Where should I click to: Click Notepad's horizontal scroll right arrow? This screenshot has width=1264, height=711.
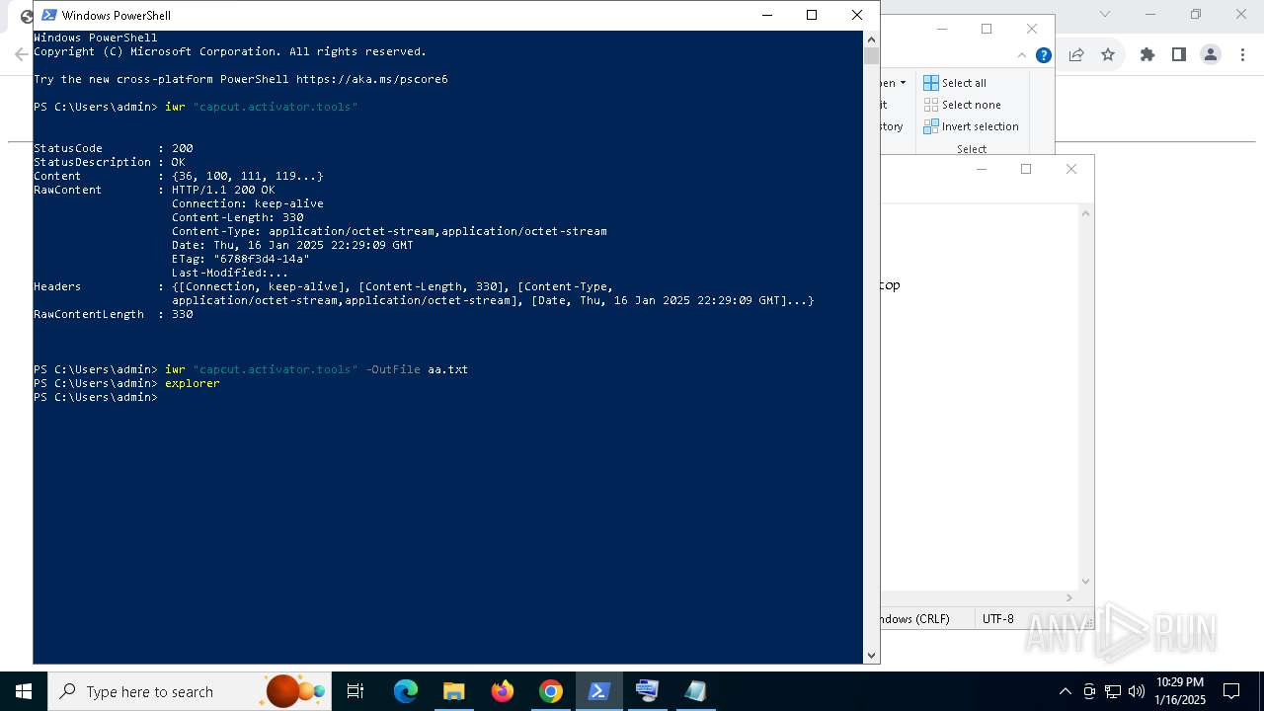tap(1069, 597)
